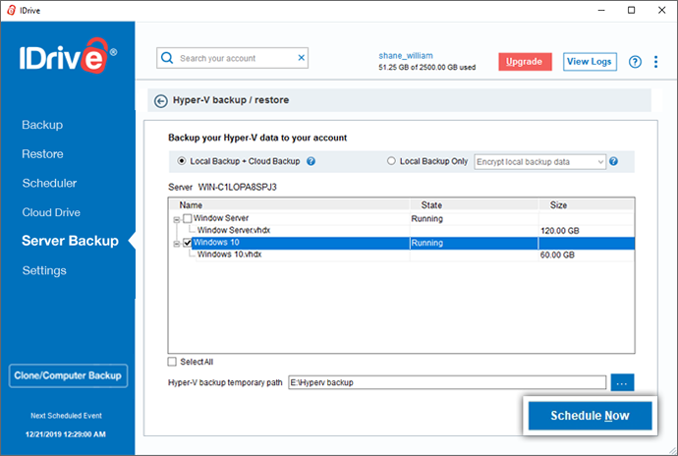Click the 12/21/2019 12:29:00 AM timestamp
Image resolution: width=678 pixels, height=456 pixels.
pyautogui.click(x=66, y=434)
